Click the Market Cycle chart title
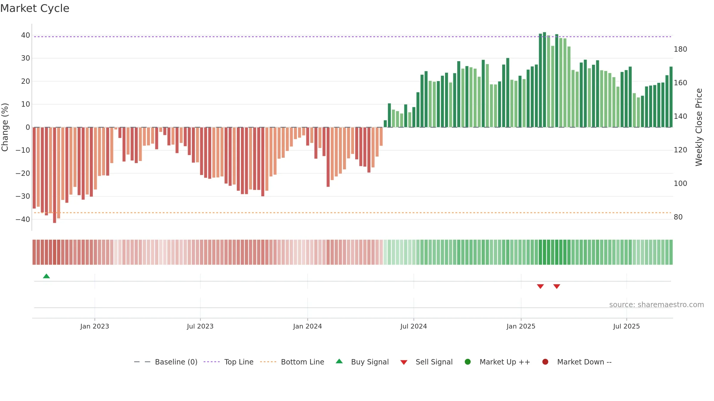714x401 pixels. coord(35,8)
